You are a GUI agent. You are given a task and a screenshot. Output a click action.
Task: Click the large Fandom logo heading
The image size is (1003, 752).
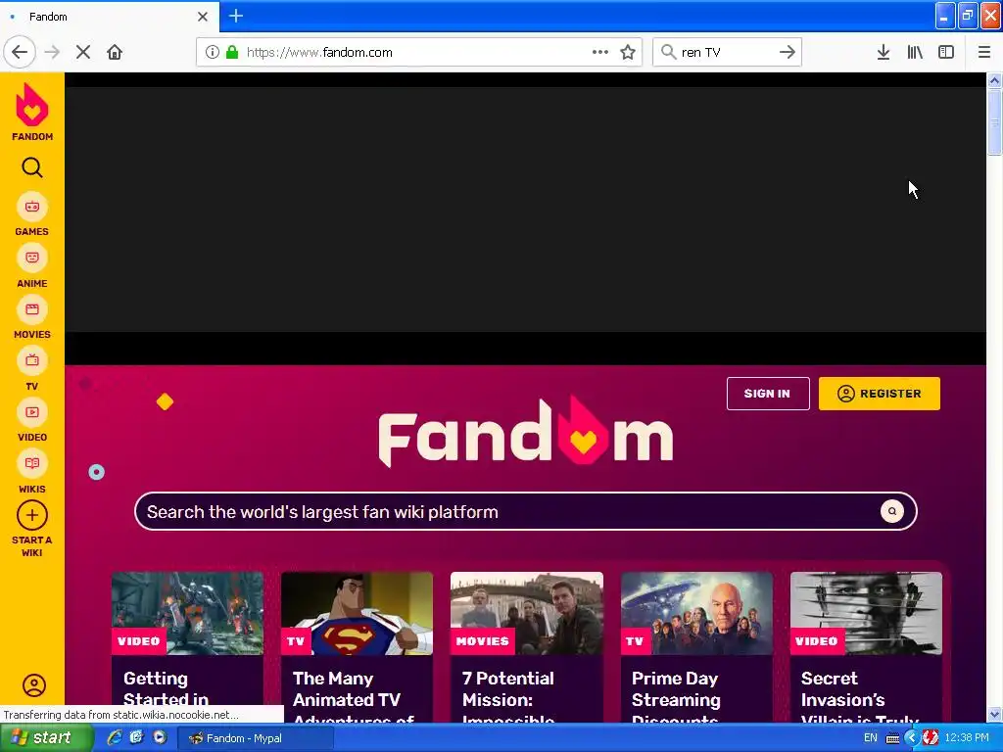(525, 433)
